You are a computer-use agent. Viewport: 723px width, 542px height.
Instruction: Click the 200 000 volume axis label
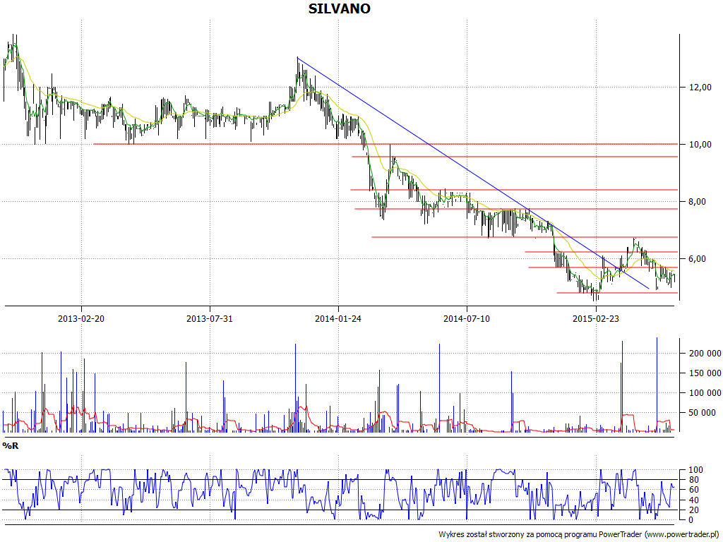[x=705, y=354]
